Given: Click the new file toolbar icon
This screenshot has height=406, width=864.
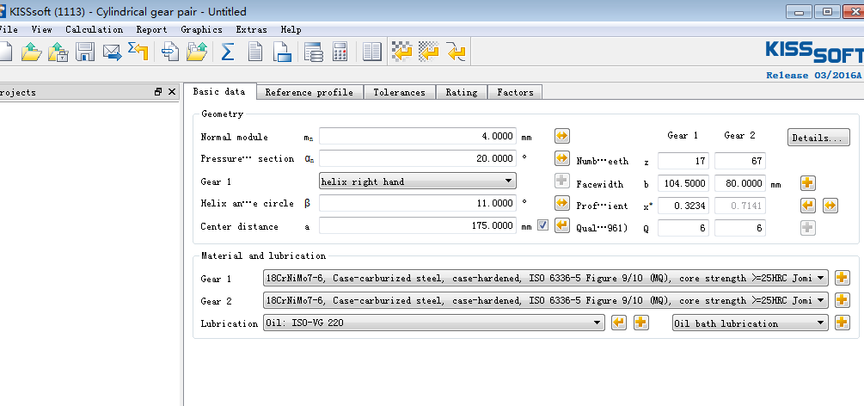Looking at the screenshot, I should pos(4,52).
